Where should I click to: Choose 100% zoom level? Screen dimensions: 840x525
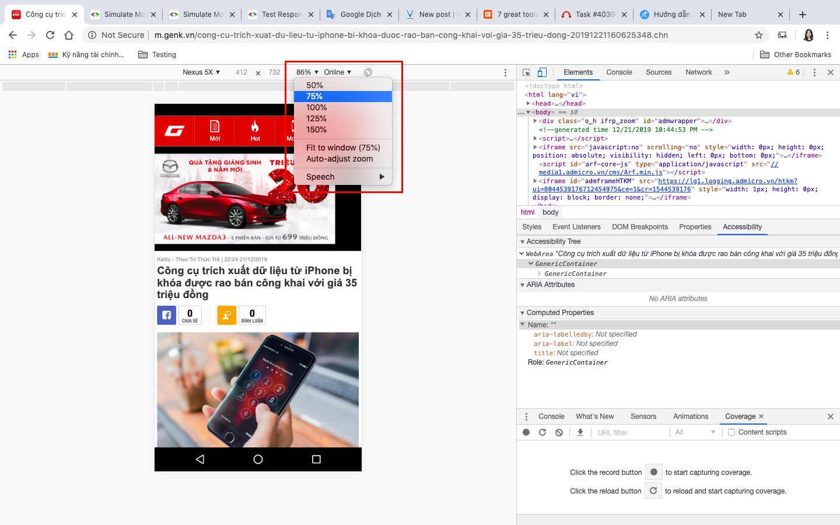(x=343, y=107)
